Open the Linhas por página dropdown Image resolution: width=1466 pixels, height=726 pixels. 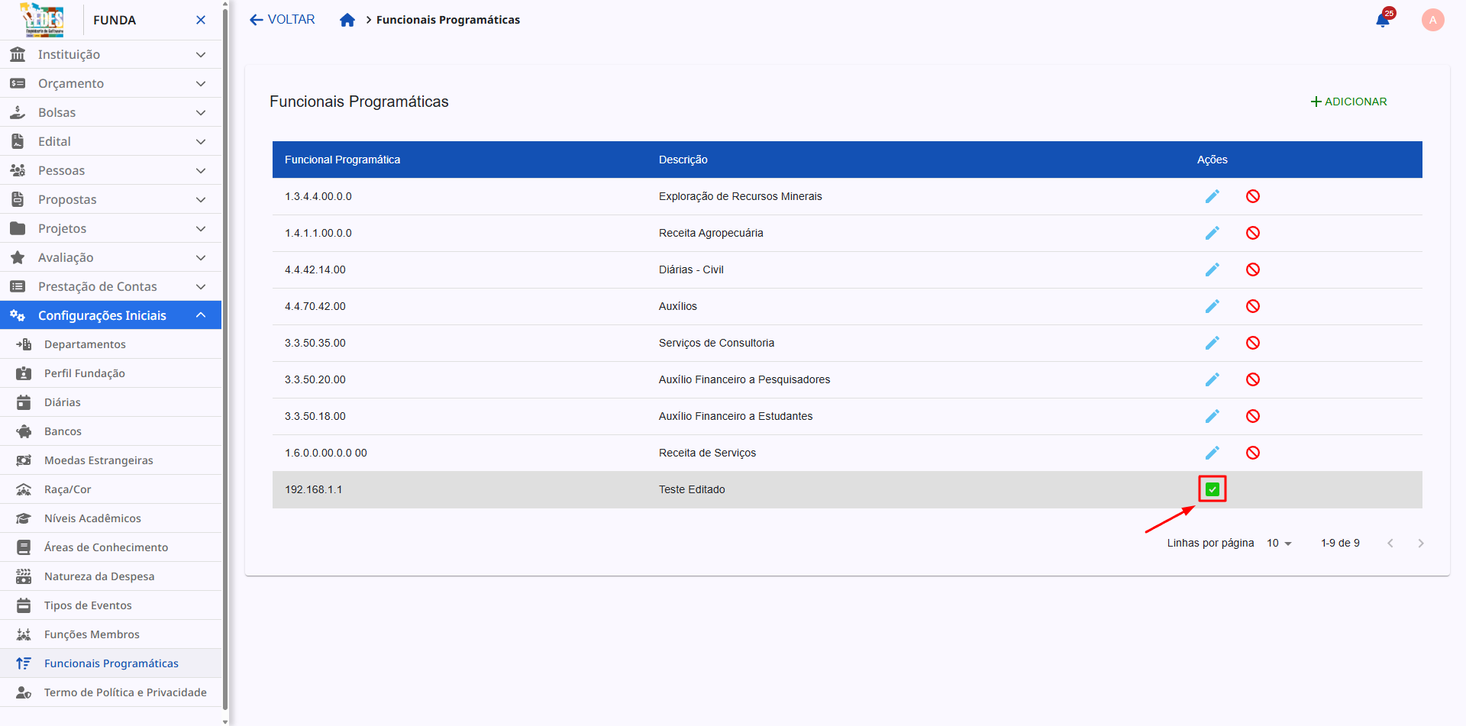point(1279,543)
